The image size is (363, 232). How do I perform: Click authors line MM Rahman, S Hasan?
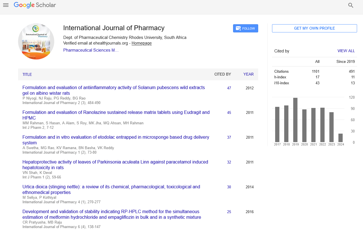(83, 123)
